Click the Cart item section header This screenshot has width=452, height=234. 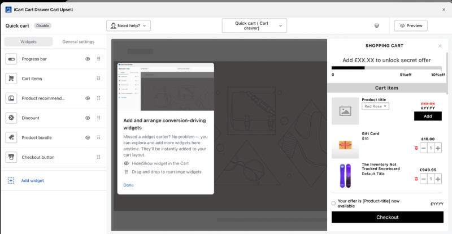point(386,88)
